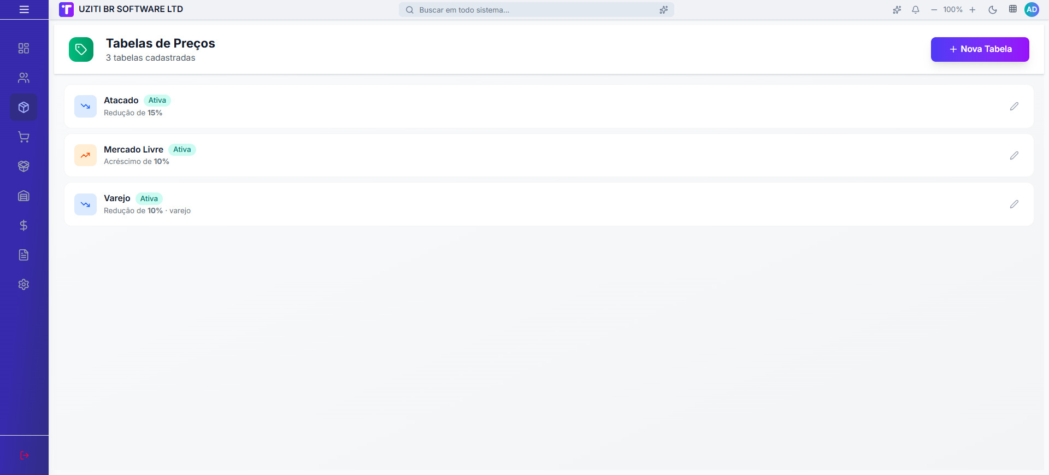This screenshot has width=1049, height=475.
Task: Edit the Mercado Livre price table
Action: 1014,155
